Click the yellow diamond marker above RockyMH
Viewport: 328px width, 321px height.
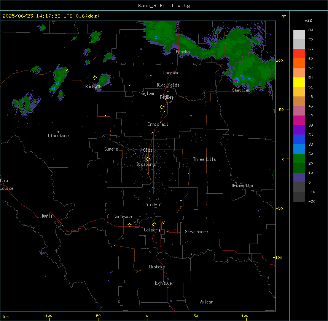(x=95, y=78)
